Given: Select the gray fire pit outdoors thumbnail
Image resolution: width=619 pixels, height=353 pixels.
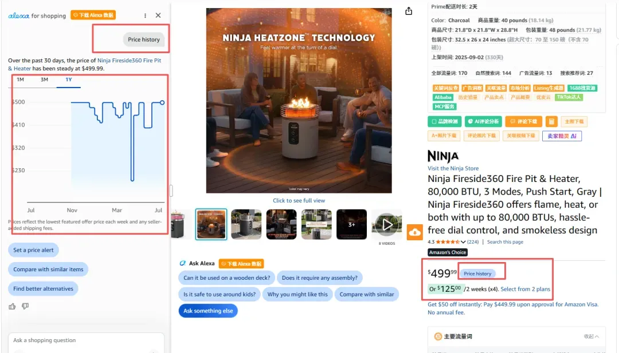Looking at the screenshot, I should pos(246,224).
